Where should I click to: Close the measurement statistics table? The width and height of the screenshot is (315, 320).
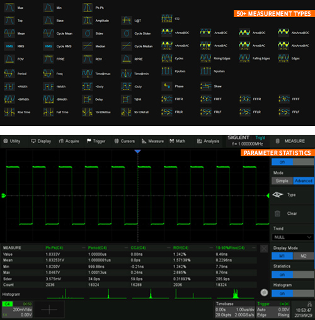click(x=264, y=249)
